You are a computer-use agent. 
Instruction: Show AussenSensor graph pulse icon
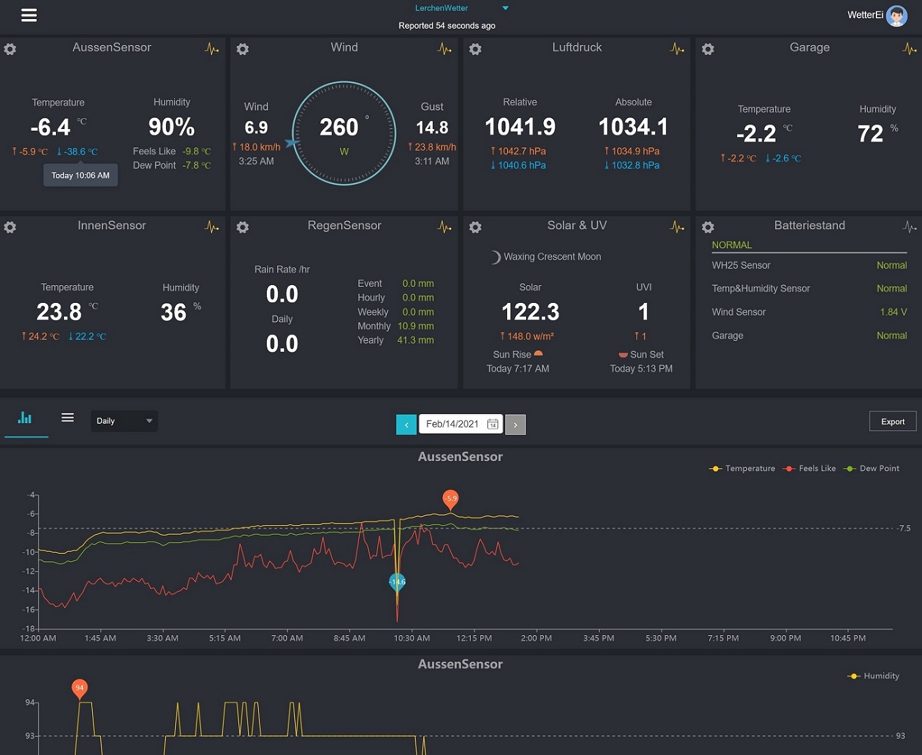tap(211, 49)
